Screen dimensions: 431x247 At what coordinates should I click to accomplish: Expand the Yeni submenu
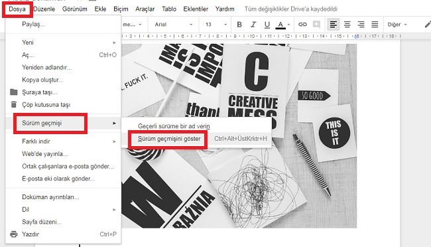click(x=63, y=42)
